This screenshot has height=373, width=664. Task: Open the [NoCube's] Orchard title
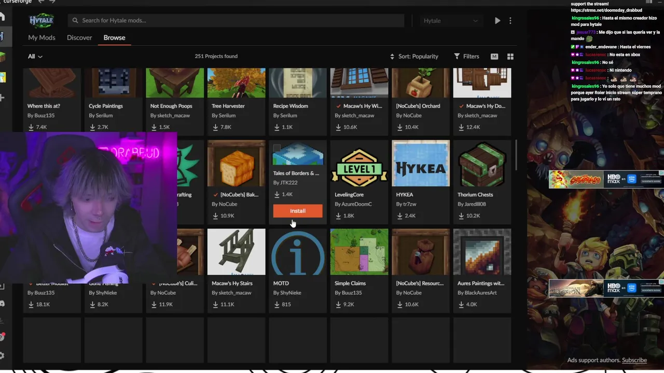pos(418,106)
